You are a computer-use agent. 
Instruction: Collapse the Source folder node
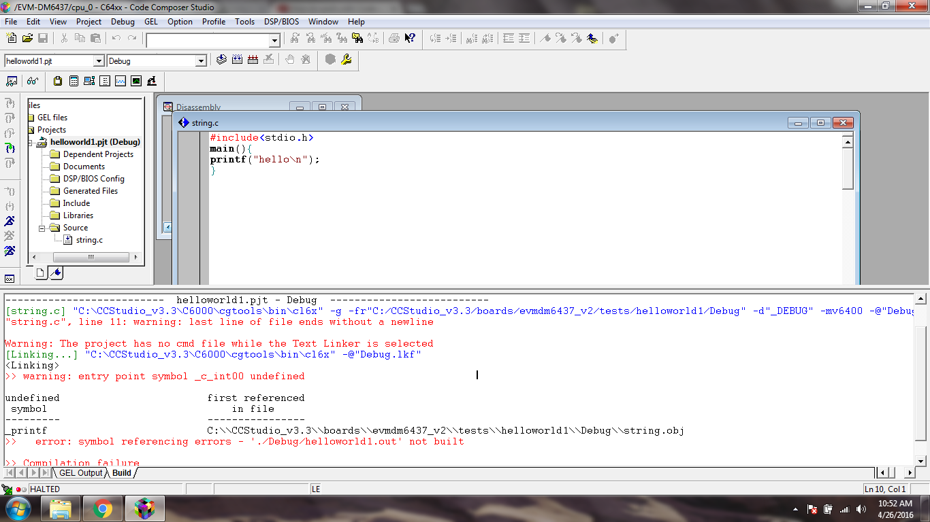(x=42, y=228)
